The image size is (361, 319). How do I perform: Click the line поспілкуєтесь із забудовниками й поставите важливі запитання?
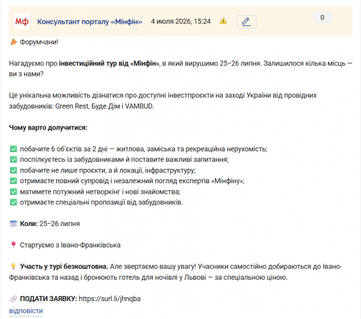coord(124,159)
